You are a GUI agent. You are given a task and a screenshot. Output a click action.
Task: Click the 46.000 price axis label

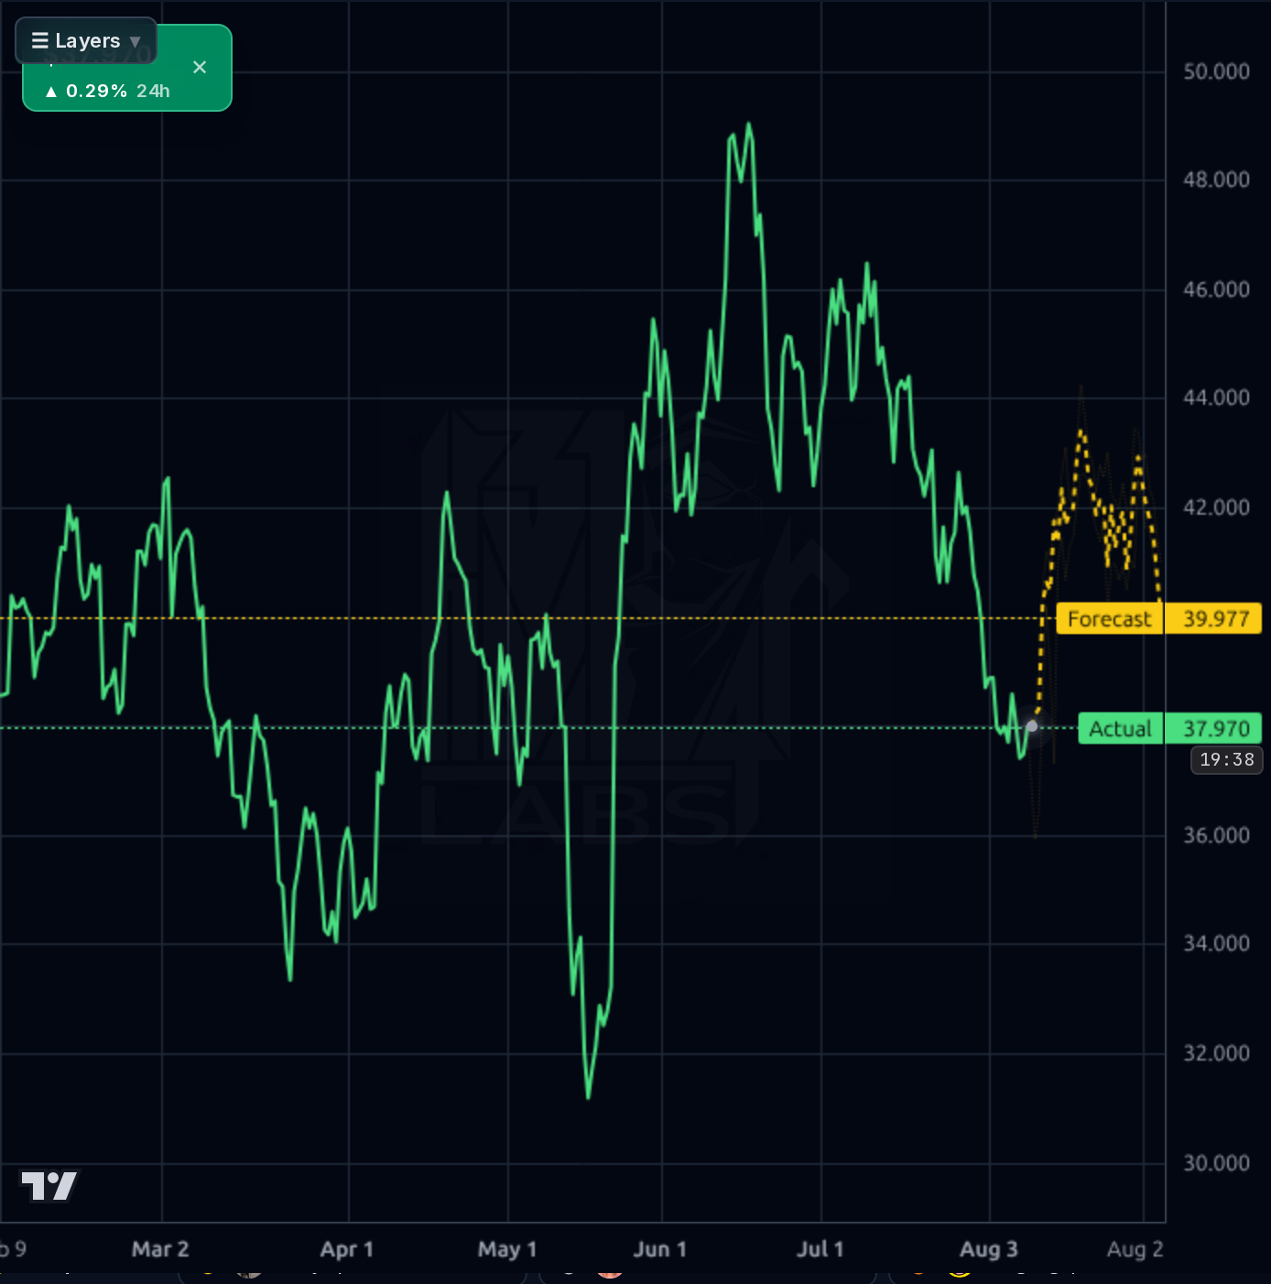(1216, 289)
